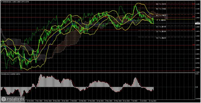
Task: Click the 1.0215 price axis value
Action: [198, 45]
